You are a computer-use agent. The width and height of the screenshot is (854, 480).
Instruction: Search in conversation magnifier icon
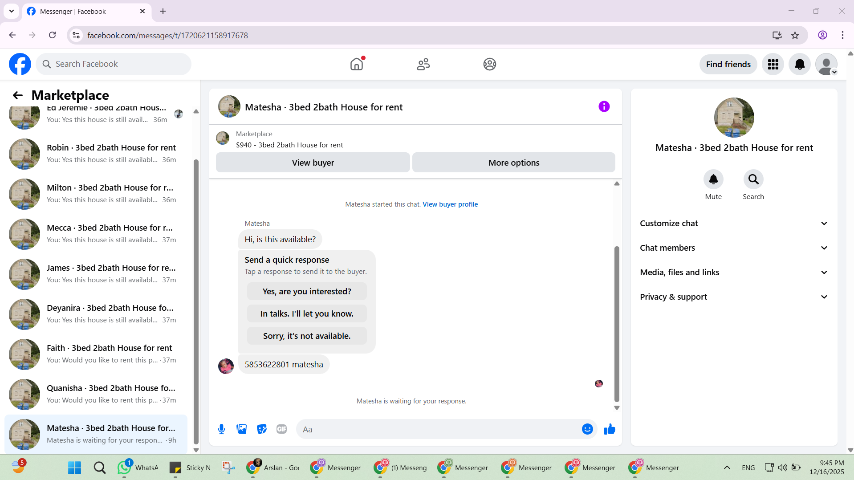pyautogui.click(x=753, y=179)
